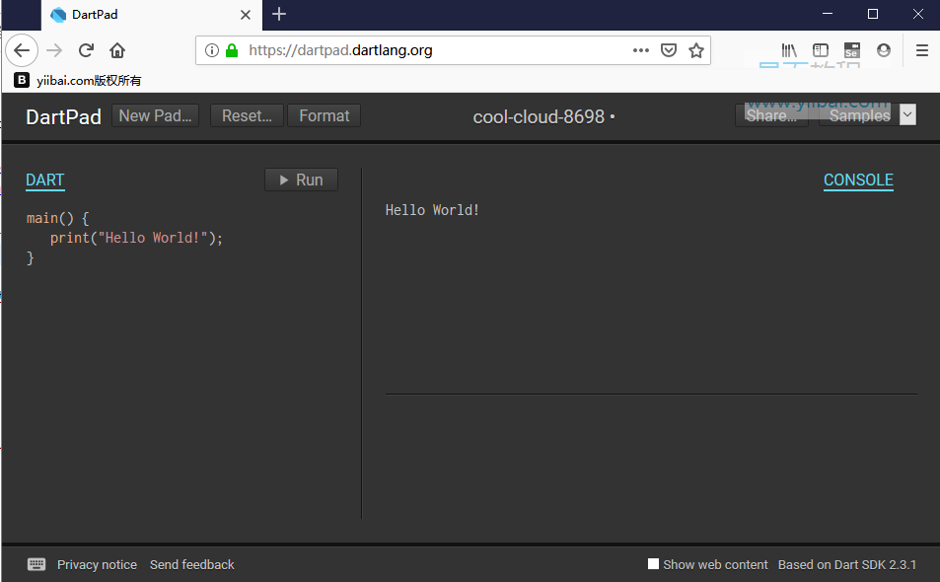The width and height of the screenshot is (940, 582).
Task: Click the Reset... button
Action: tap(247, 115)
